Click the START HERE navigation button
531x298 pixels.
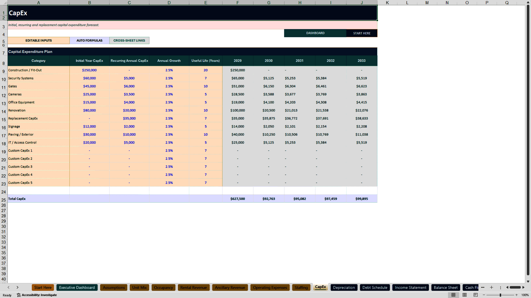362,33
